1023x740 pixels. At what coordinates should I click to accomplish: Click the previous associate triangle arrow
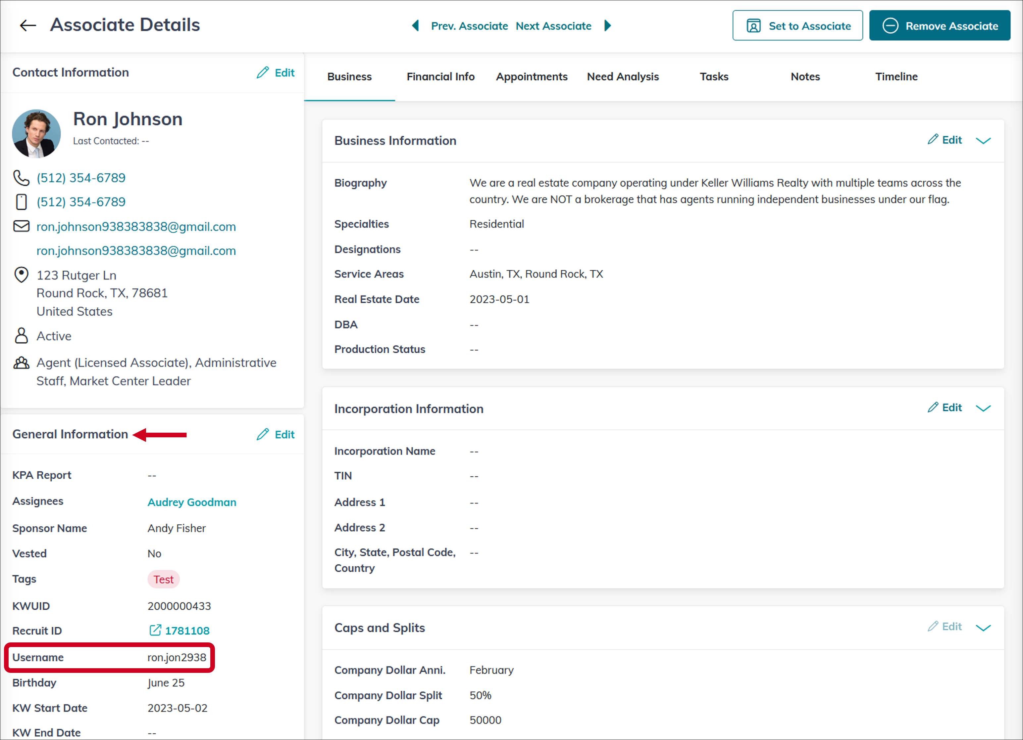(x=415, y=26)
